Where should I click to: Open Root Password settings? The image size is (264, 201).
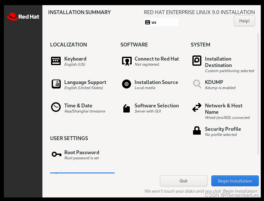pyautogui.click(x=82, y=152)
